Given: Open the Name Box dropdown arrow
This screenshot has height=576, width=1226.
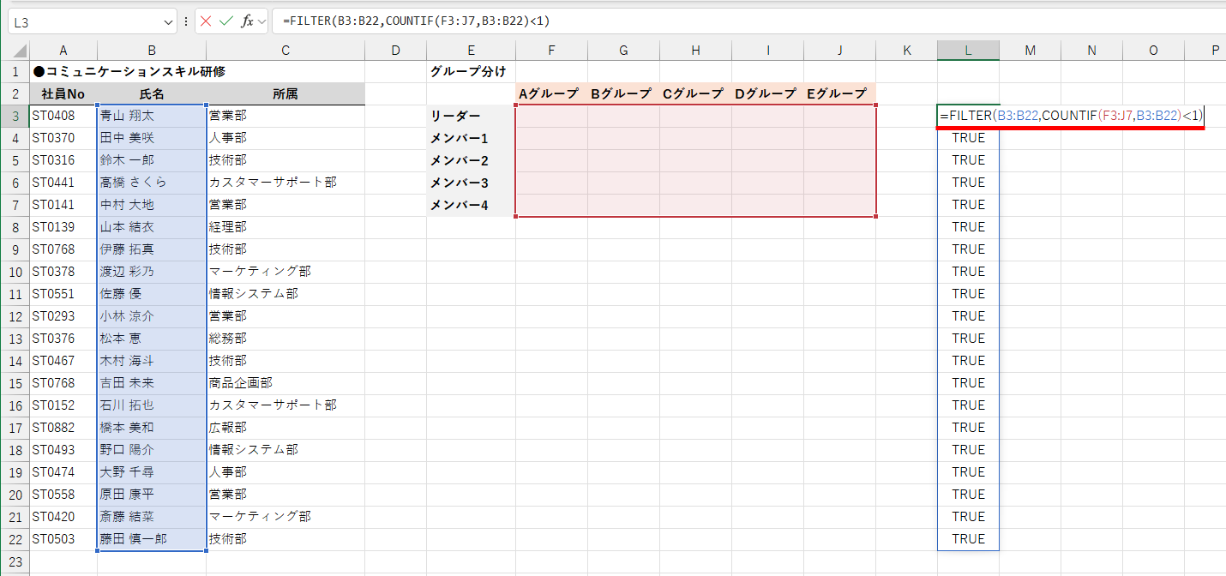Looking at the screenshot, I should tap(168, 22).
